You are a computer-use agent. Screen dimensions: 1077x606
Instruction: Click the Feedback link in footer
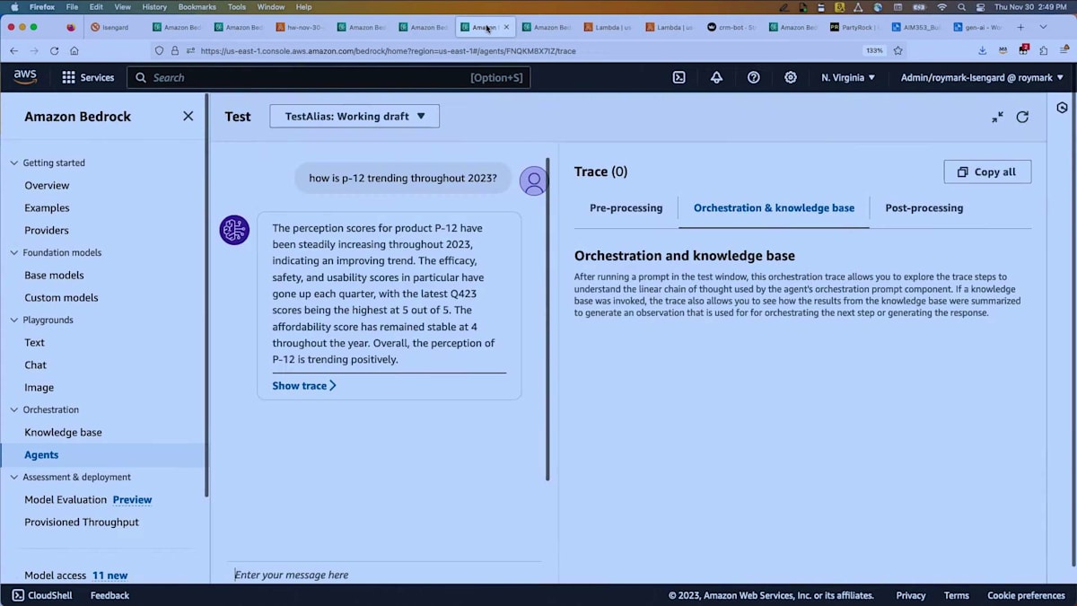coord(109,595)
